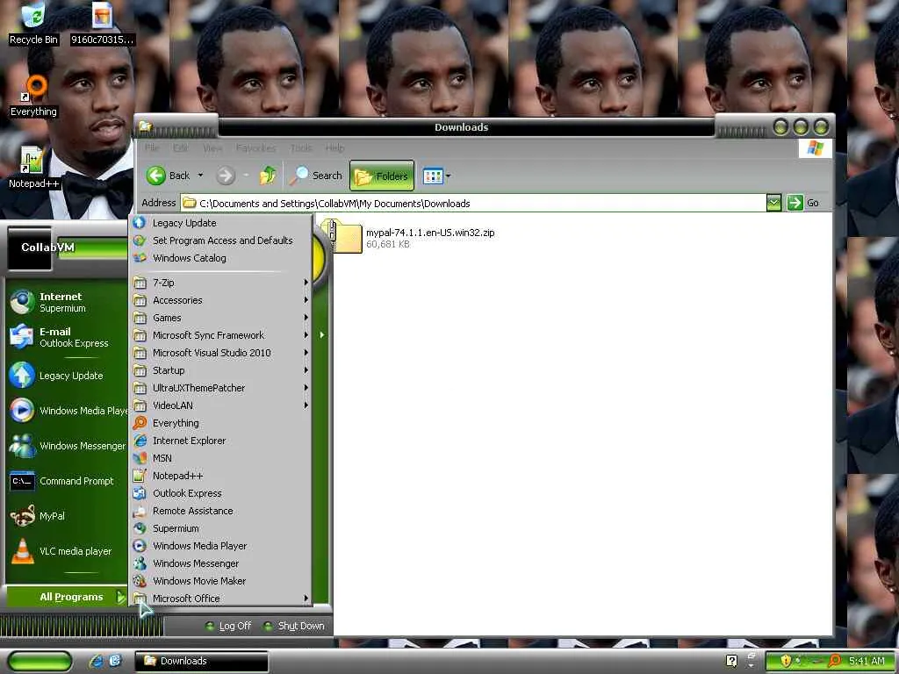
Task: Expand Microsoft Office folder
Action: click(x=221, y=599)
